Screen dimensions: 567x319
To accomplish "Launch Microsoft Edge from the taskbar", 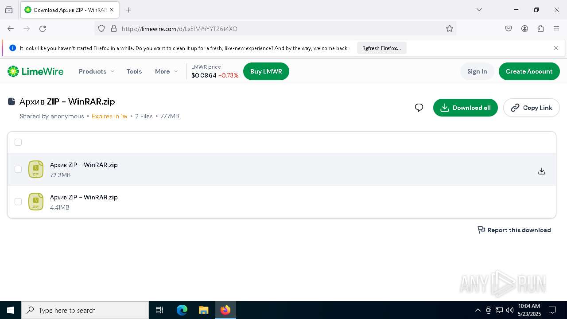I will pyautogui.click(x=182, y=310).
